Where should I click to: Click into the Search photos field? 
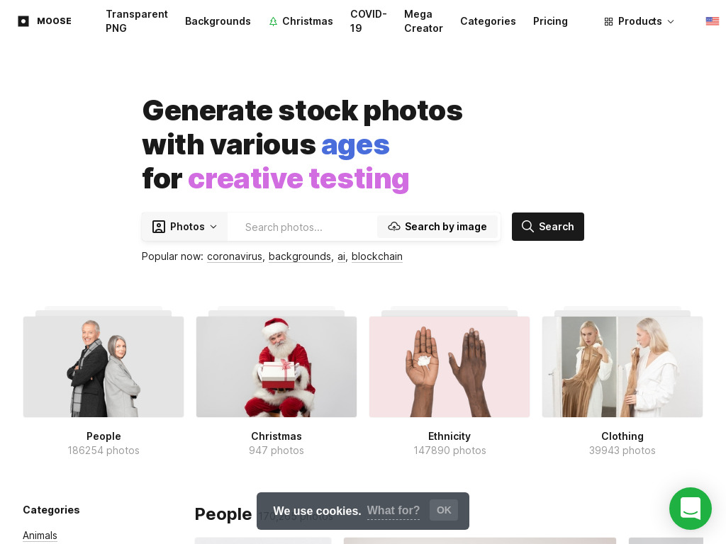point(302,227)
